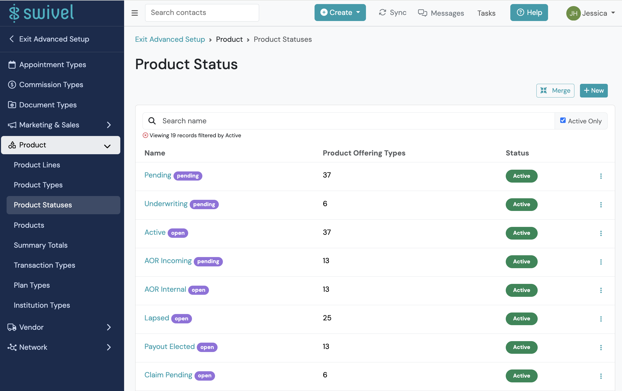Go to Products in sidebar
Screen dimensions: 622x391
coord(29,225)
